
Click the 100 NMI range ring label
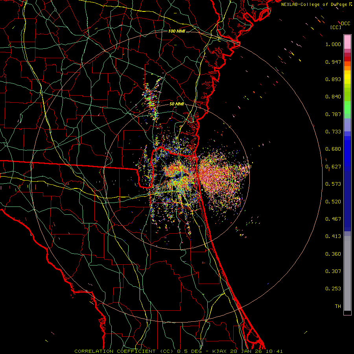tap(177, 31)
